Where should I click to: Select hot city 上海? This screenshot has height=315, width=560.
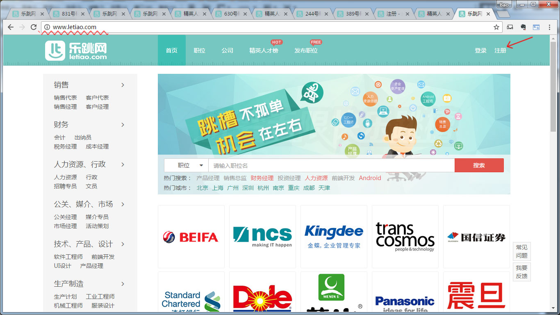[x=218, y=188]
